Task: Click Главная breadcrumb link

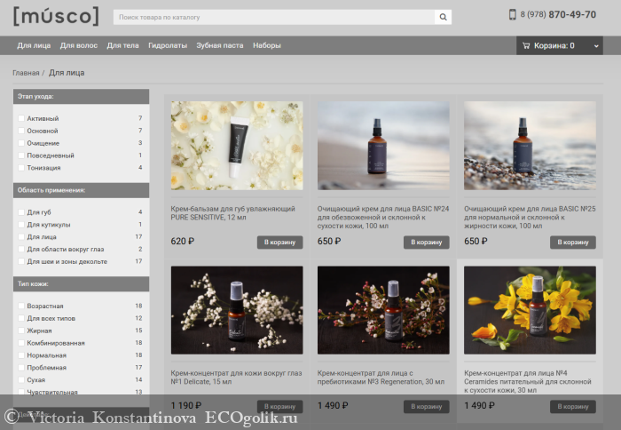Action: click(x=25, y=73)
